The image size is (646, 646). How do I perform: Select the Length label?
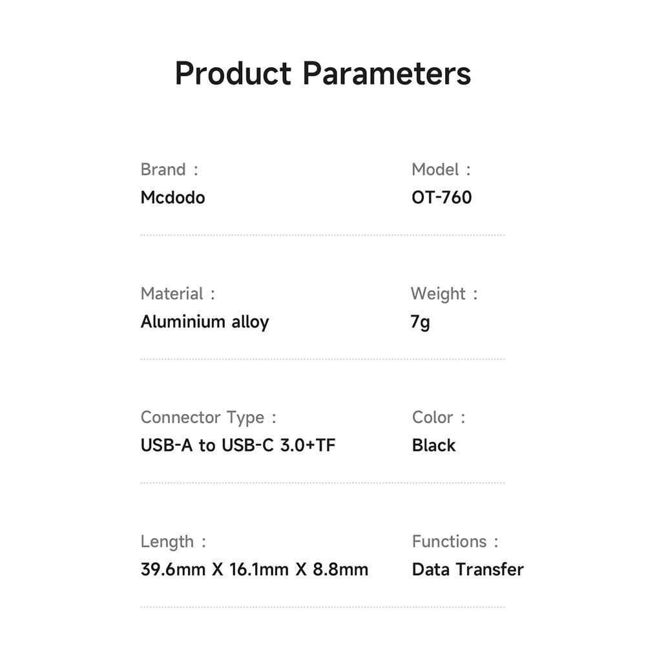point(173,542)
